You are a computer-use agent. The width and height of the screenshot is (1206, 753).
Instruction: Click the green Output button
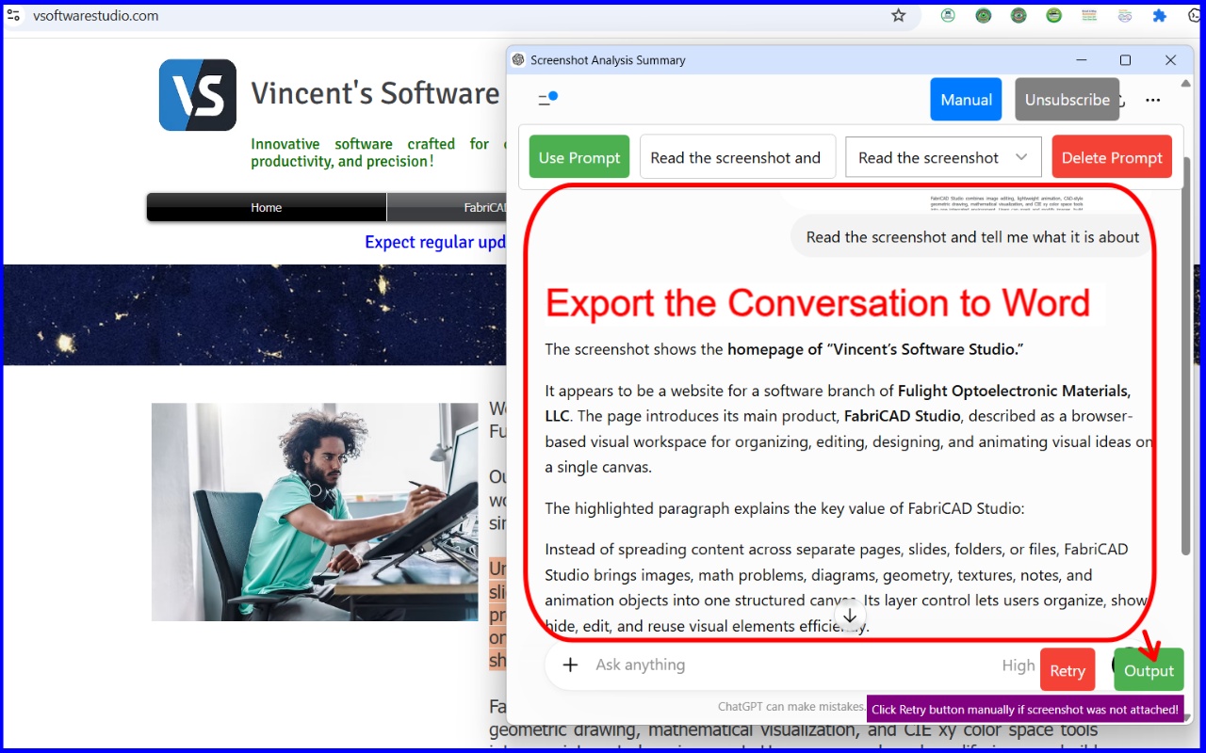click(x=1149, y=670)
